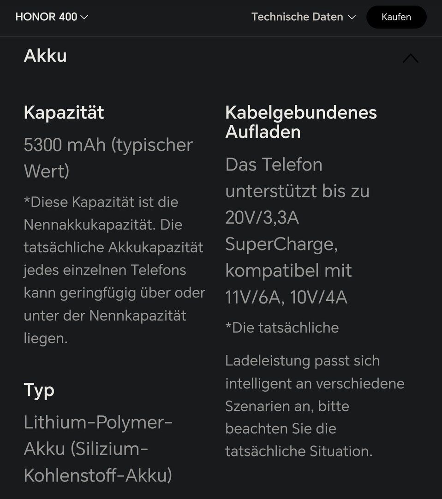The height and width of the screenshot is (499, 442).
Task: Click the 'kompatibel mit' text line
Action: 288,270
